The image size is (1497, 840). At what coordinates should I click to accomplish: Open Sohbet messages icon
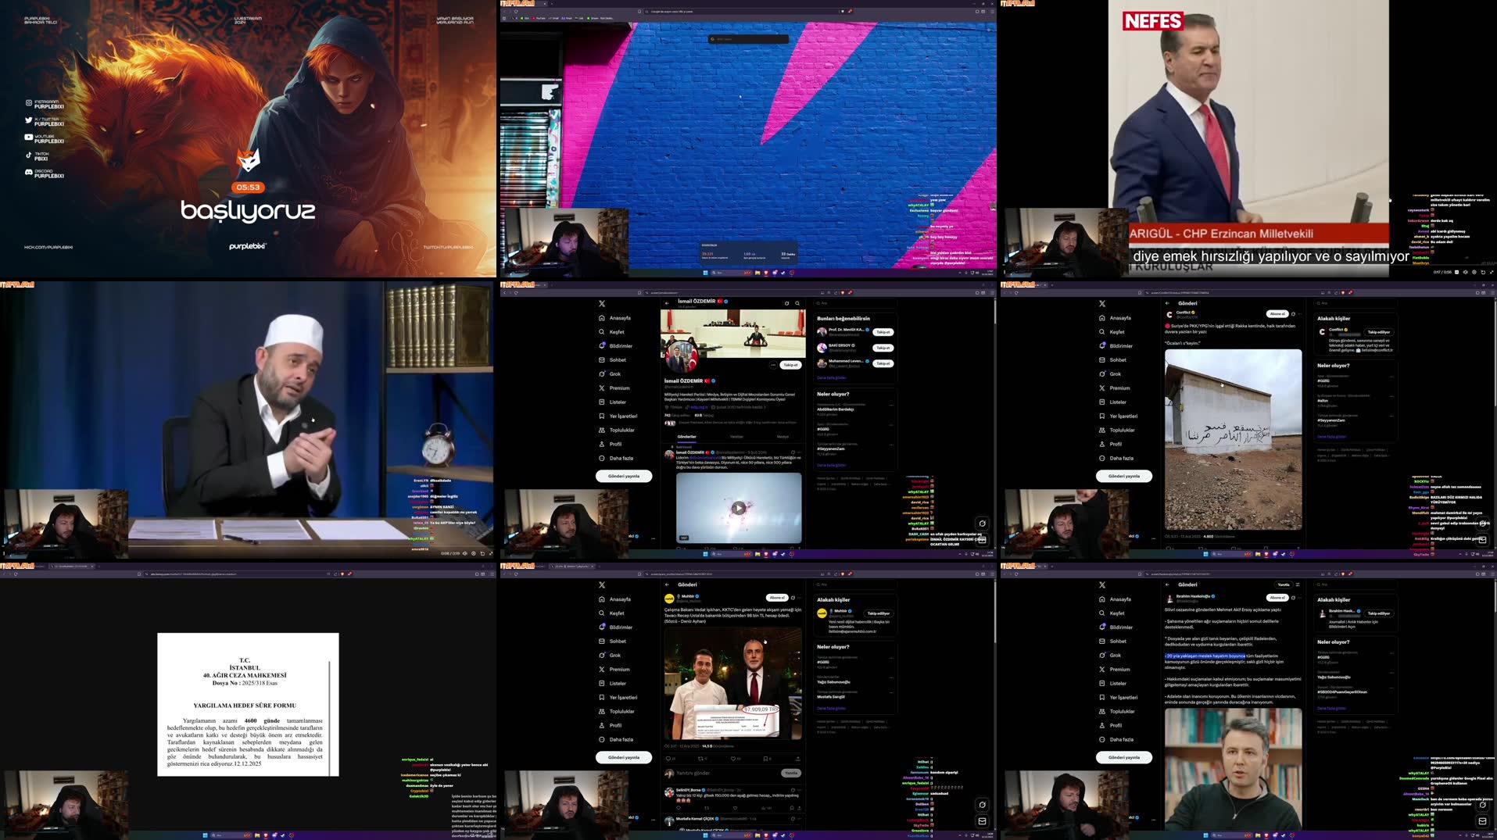617,359
